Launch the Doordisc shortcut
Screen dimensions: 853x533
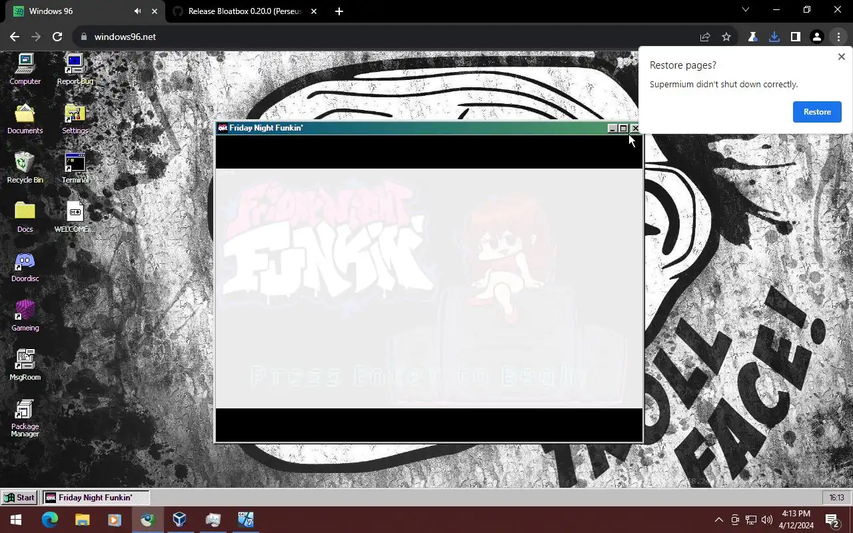25,266
